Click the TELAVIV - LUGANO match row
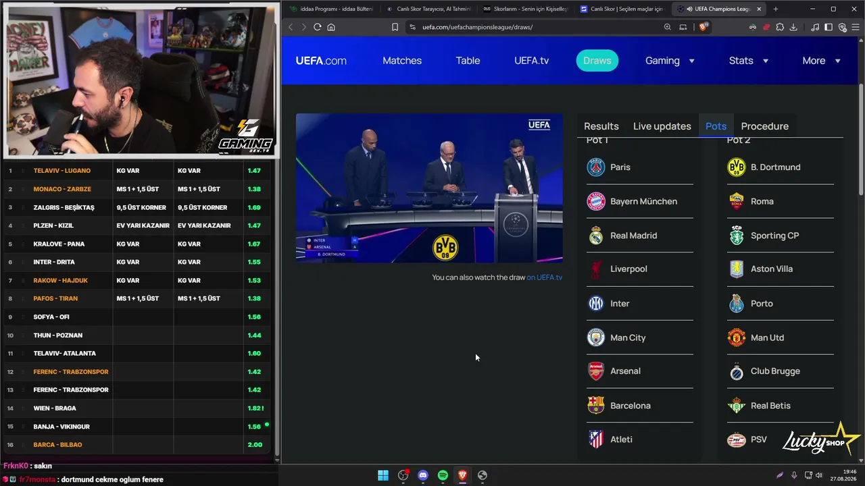This screenshot has width=865, height=486. coord(138,171)
